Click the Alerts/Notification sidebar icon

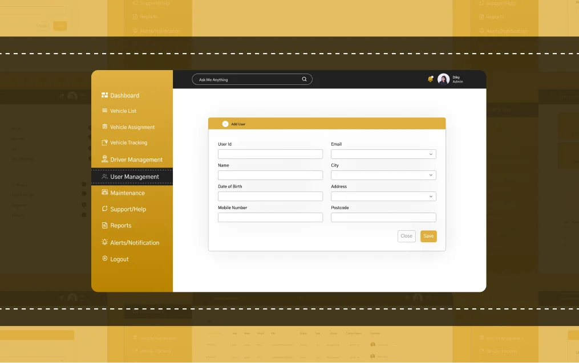(104, 242)
